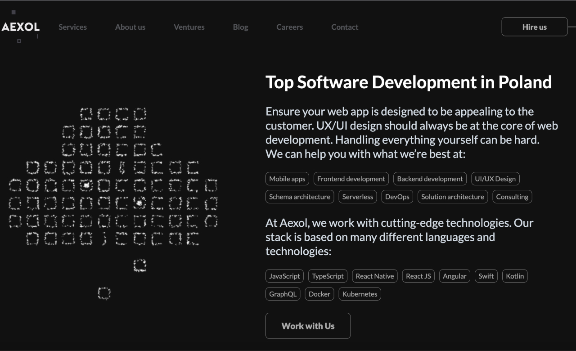
Task: Navigate to the Blog
Action: pos(240,27)
